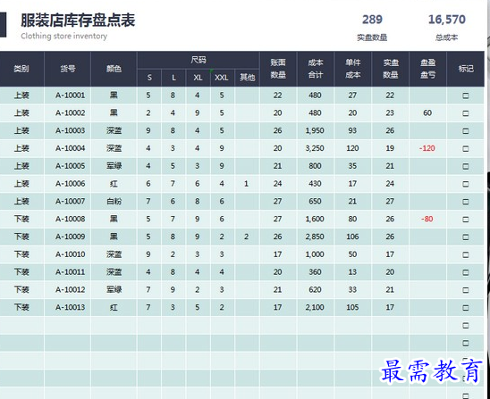The width and height of the screenshot is (490, 399).
Task: Tick the mark checkbox for A-10011
Action: point(465,272)
